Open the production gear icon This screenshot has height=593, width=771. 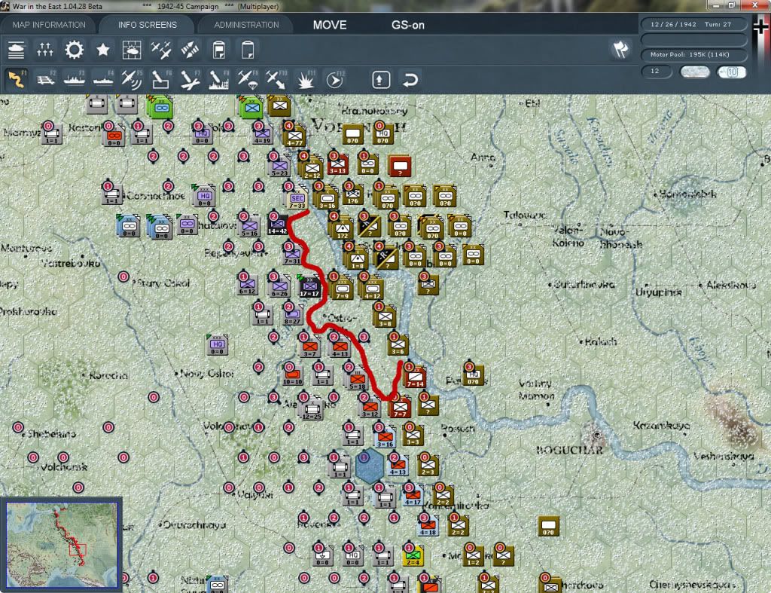coord(75,50)
